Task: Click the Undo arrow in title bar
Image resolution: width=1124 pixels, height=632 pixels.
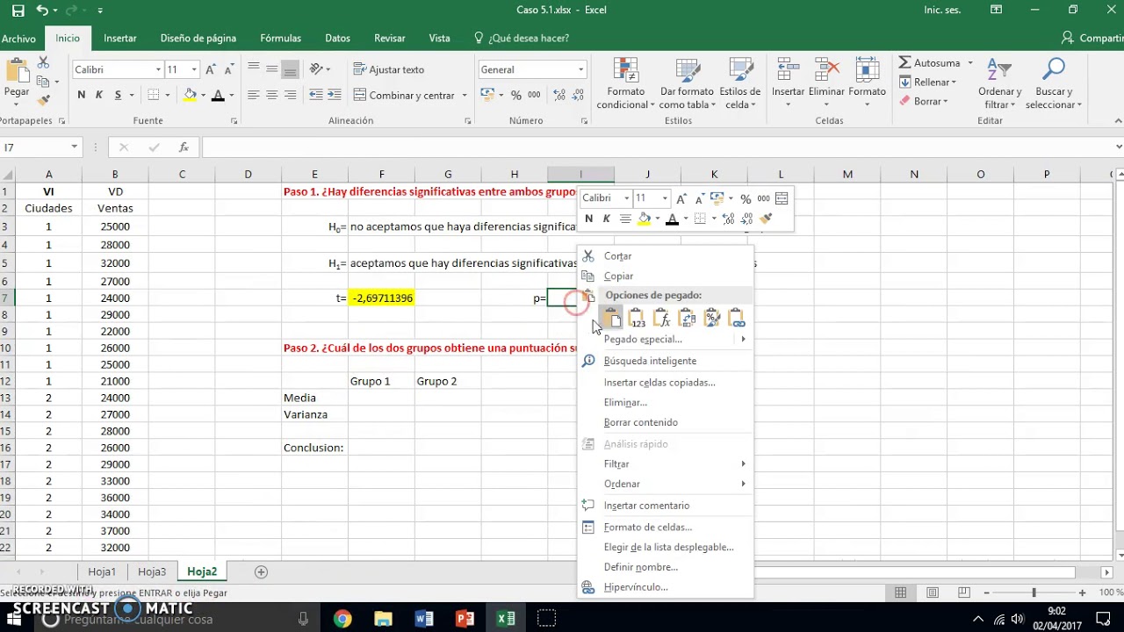Action: coord(42,11)
